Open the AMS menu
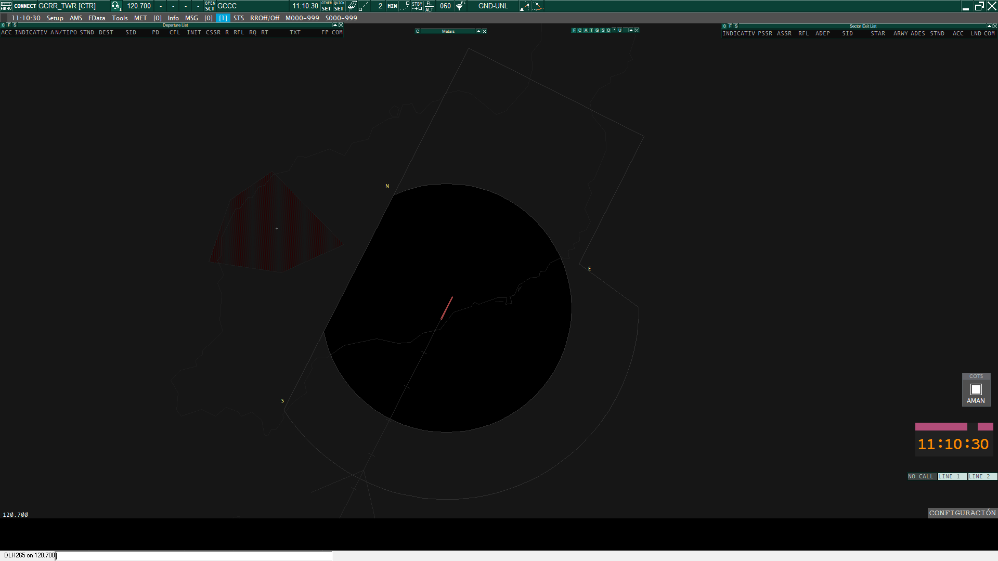 (76, 18)
